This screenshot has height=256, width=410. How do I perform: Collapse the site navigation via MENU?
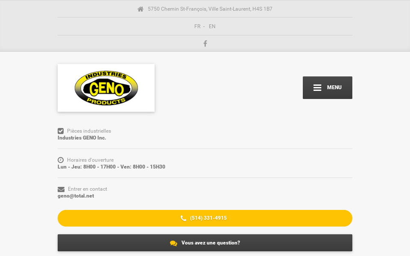pyautogui.click(x=328, y=87)
